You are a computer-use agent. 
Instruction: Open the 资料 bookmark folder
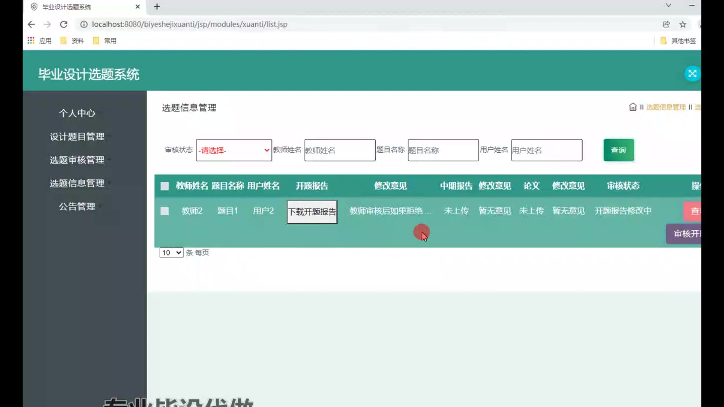coord(72,41)
